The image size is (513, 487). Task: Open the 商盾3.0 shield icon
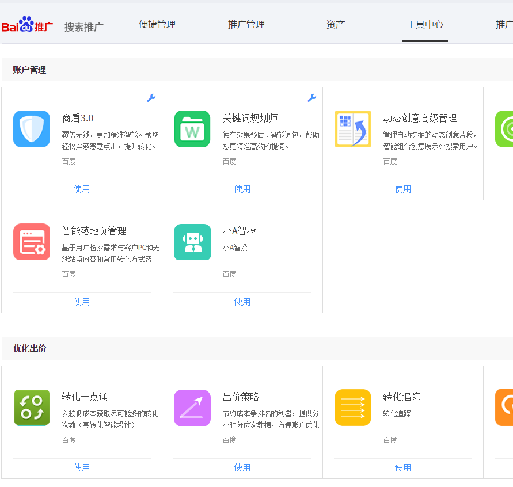[x=32, y=129]
